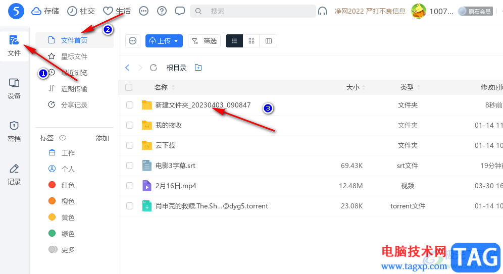The width and height of the screenshot is (503, 274).
Task: Check the torrent file row checkbox
Action: click(130, 206)
